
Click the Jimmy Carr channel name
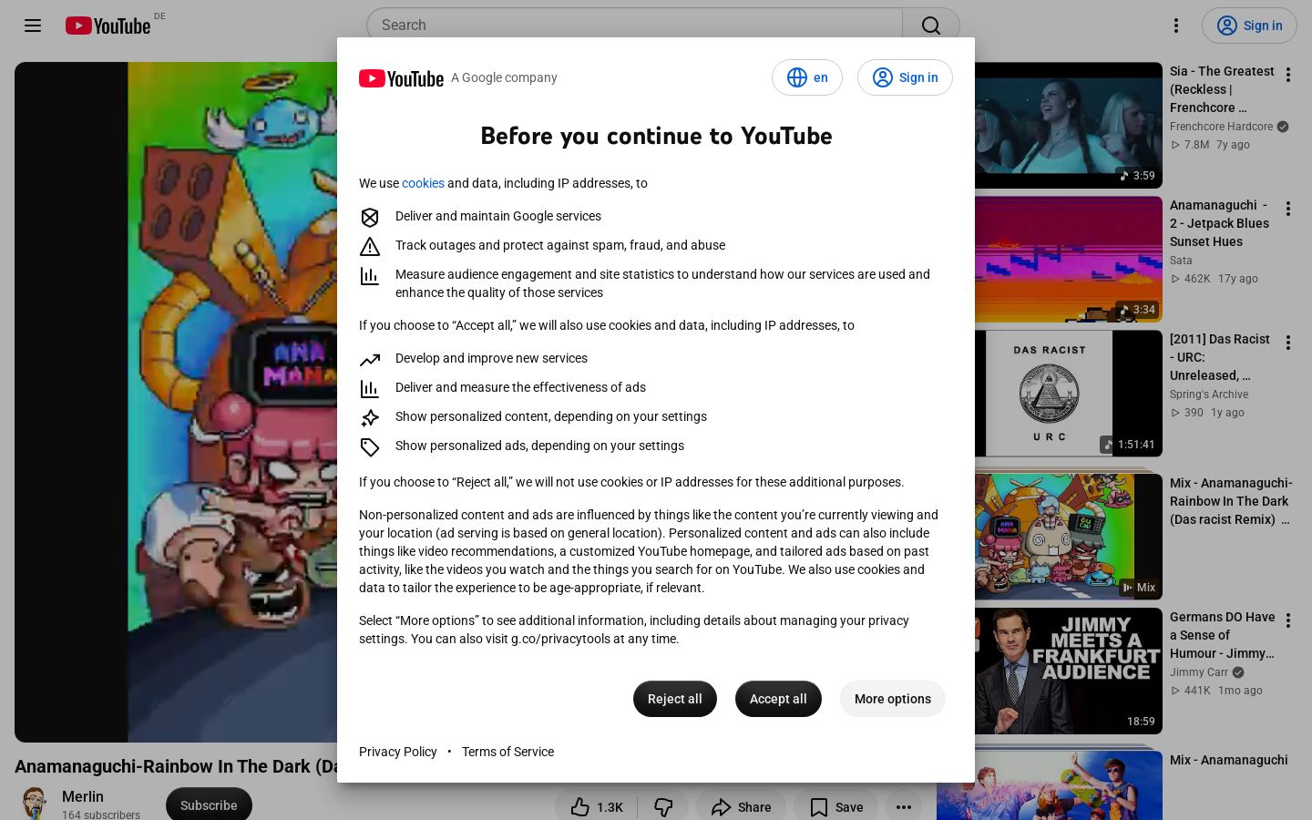click(x=1199, y=672)
